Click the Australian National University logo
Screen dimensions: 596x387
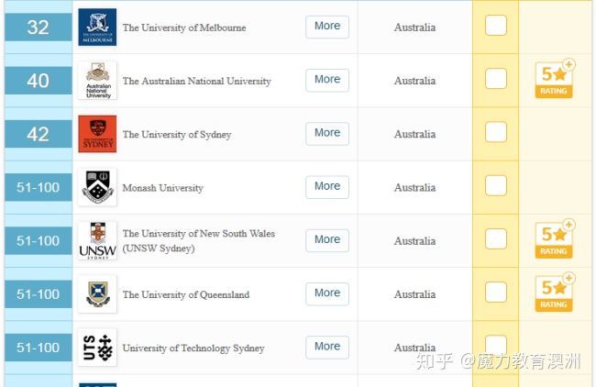(97, 81)
